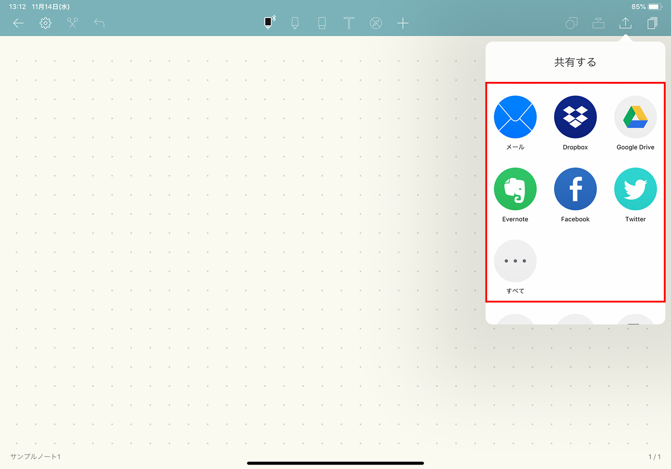Tap the 1 / 1 page indicator
This screenshot has height=469, width=671.
pyautogui.click(x=654, y=456)
